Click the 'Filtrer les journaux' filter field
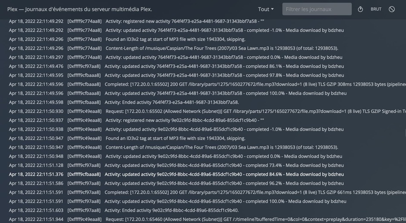406x223 pixels. point(317,9)
